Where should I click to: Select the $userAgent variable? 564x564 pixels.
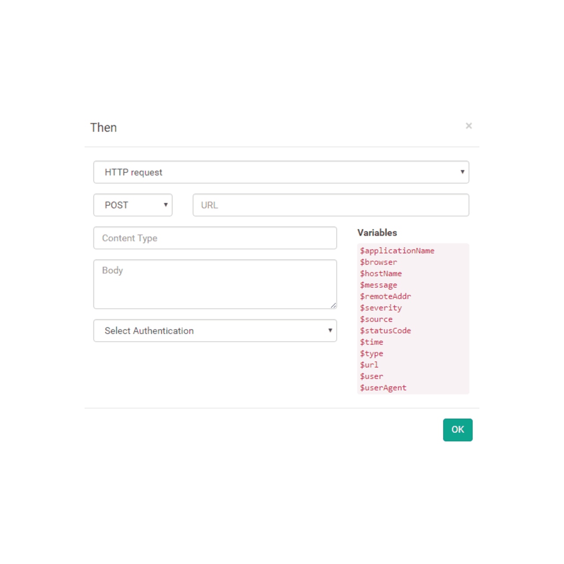pyautogui.click(x=383, y=387)
